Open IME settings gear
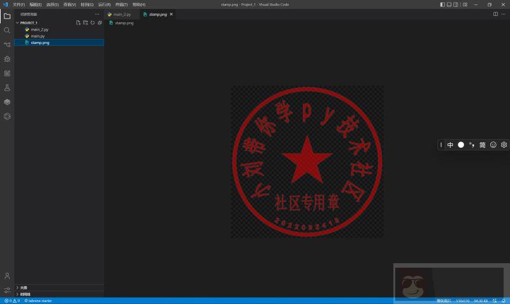Viewport: 510px width, 304px height. [x=504, y=145]
